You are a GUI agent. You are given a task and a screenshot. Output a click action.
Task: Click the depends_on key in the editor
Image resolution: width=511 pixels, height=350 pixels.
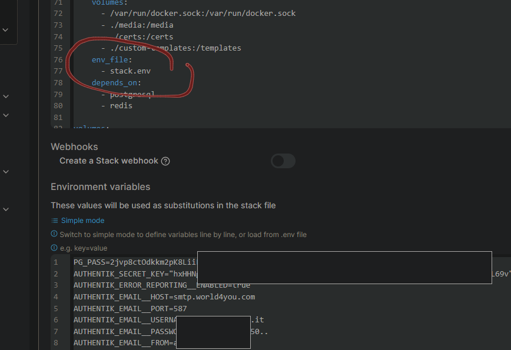click(115, 83)
